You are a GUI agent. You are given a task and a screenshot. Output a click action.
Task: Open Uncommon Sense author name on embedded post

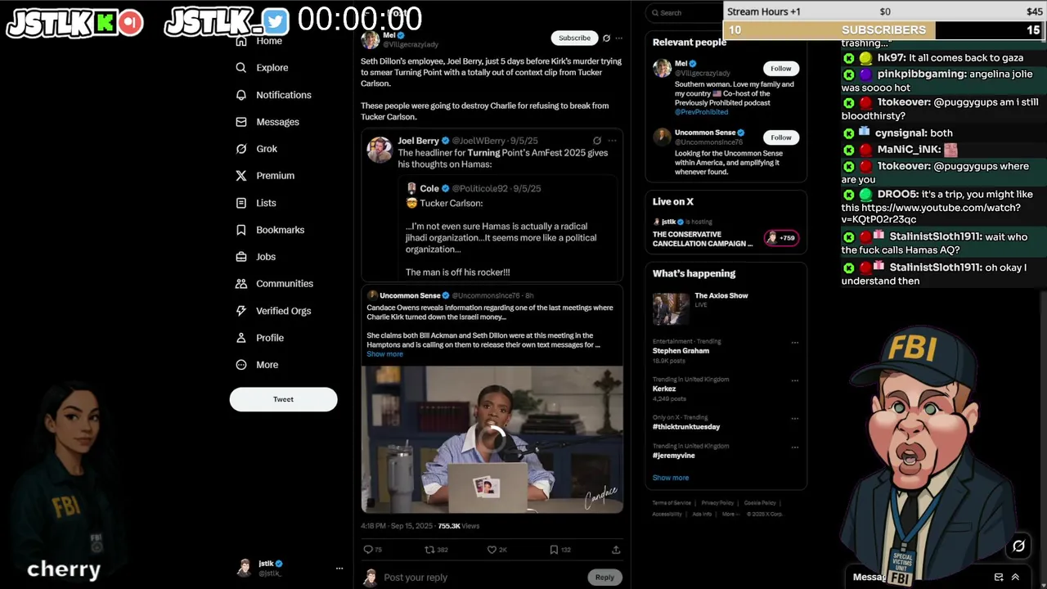point(410,295)
